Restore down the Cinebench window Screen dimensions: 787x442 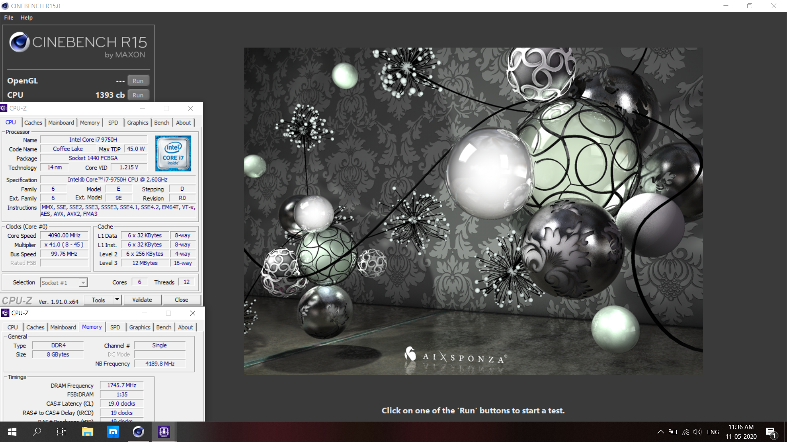click(x=750, y=6)
